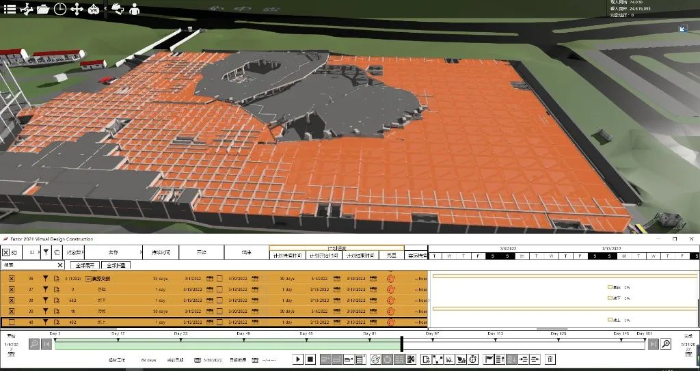Open end date calendar for row 40
The width and height of the screenshot is (700, 371).
[255, 322]
